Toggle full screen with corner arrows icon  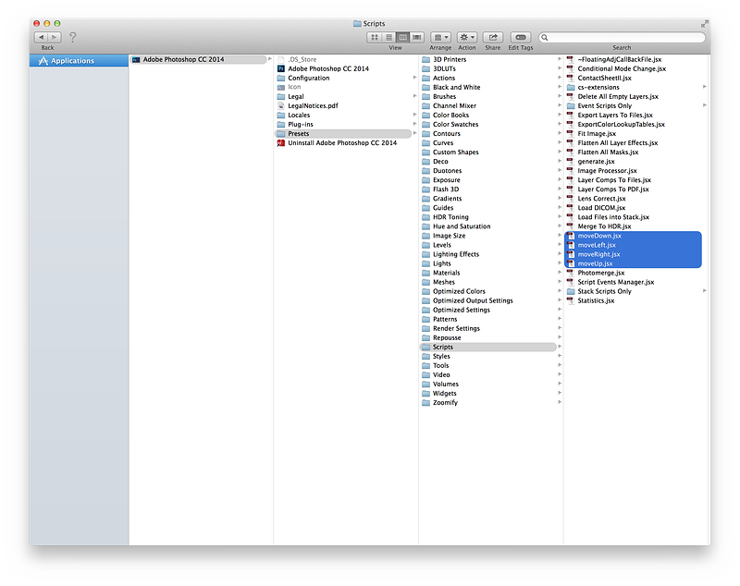[x=704, y=24]
